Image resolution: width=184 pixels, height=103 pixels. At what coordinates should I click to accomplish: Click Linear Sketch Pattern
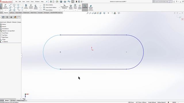point(50,7)
